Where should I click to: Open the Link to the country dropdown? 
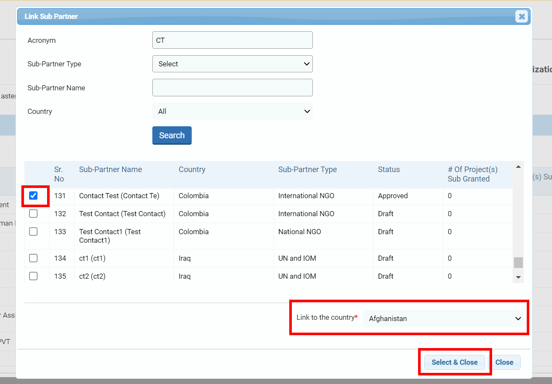(444, 319)
